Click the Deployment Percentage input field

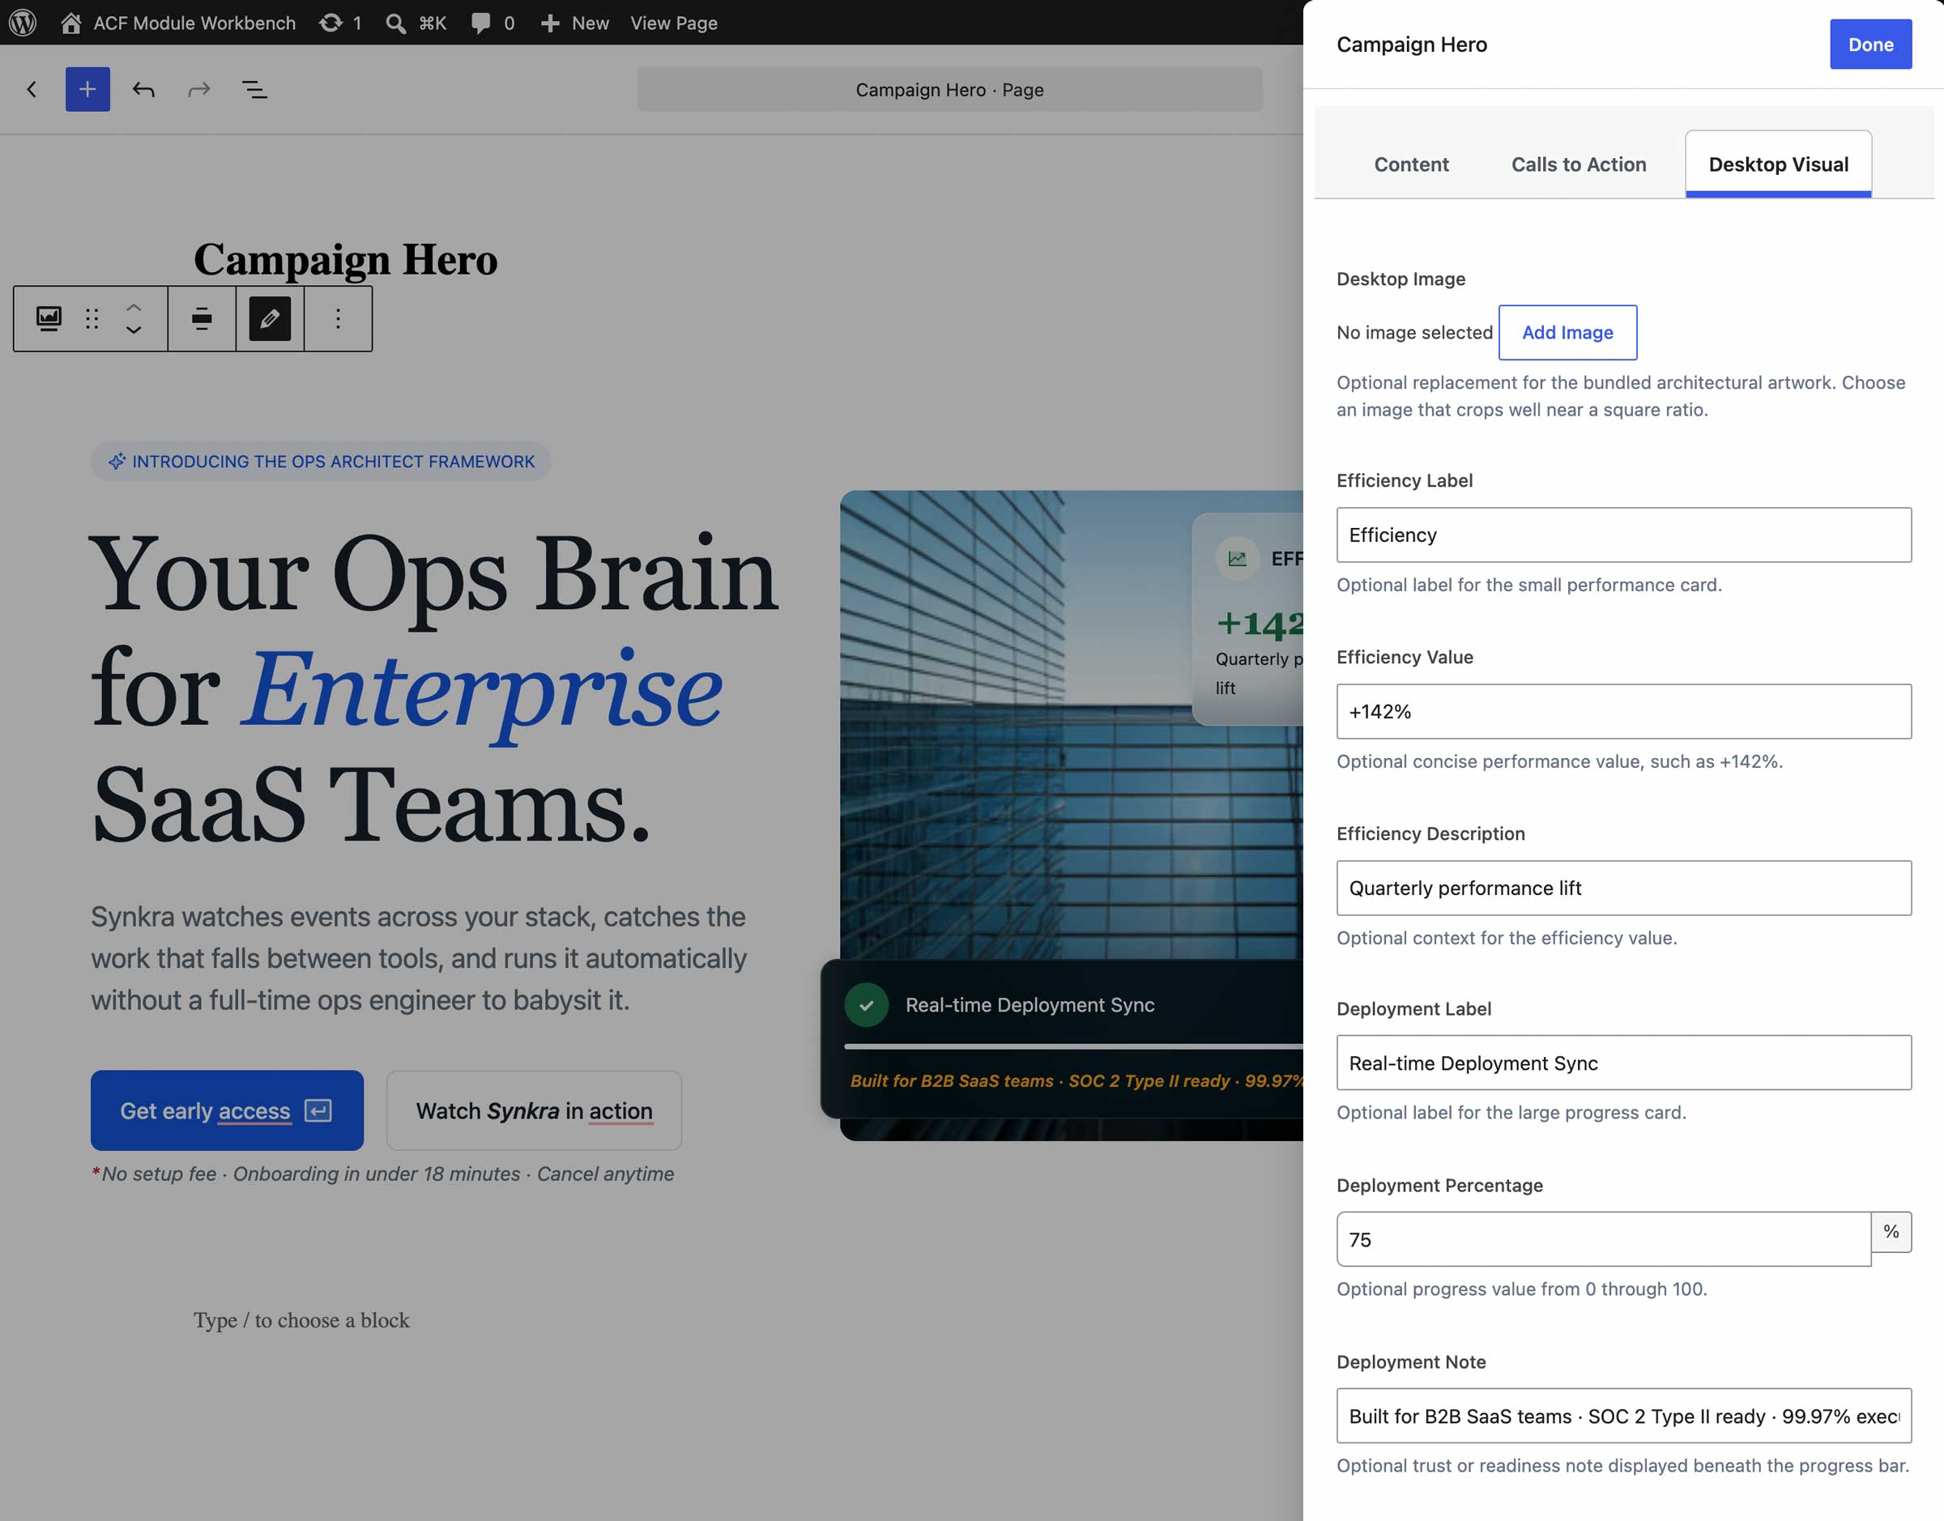coord(1602,1238)
